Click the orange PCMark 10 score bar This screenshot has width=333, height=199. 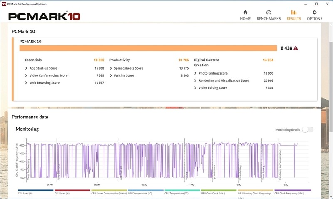pyautogui.click(x=148, y=48)
